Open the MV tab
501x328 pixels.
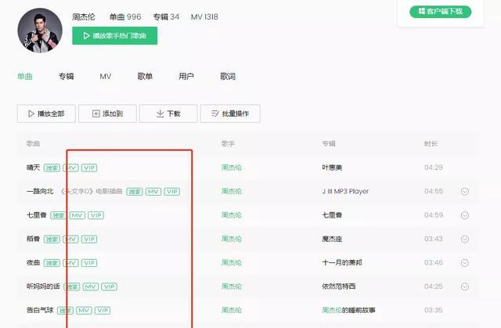pos(106,77)
